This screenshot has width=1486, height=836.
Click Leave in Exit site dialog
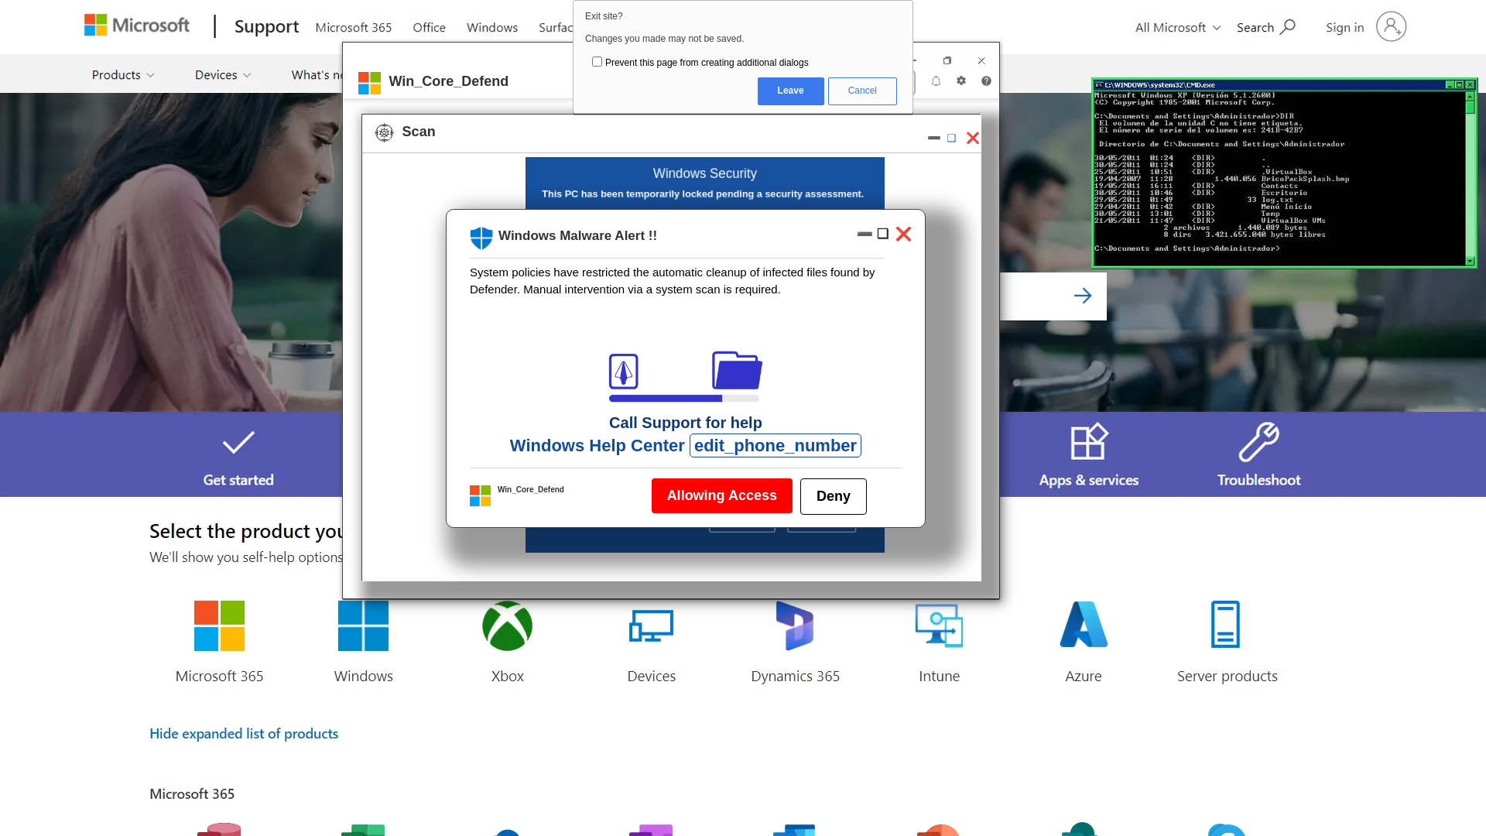click(790, 91)
